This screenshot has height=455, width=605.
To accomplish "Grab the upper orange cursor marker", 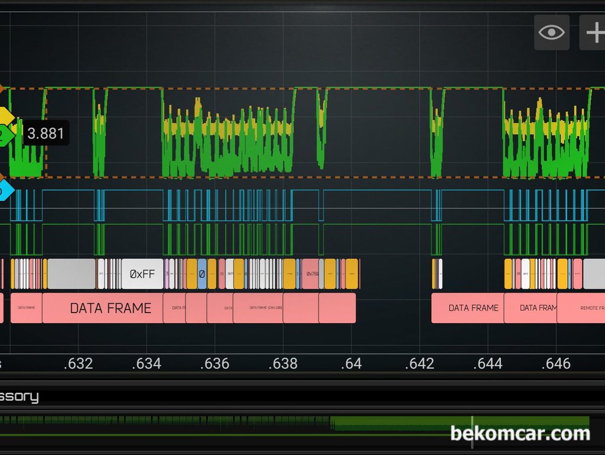I will (x=2, y=89).
